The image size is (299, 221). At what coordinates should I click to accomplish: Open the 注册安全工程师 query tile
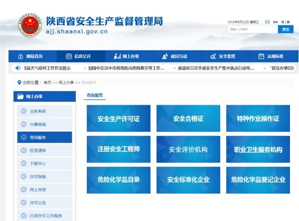click(x=119, y=149)
